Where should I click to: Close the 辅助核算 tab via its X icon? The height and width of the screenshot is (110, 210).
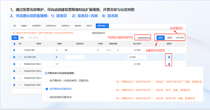(83, 26)
